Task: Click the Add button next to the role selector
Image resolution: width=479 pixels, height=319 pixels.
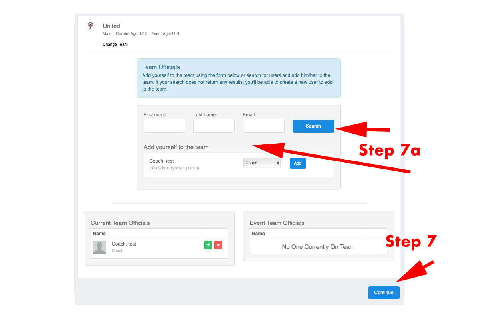Action: (297, 163)
